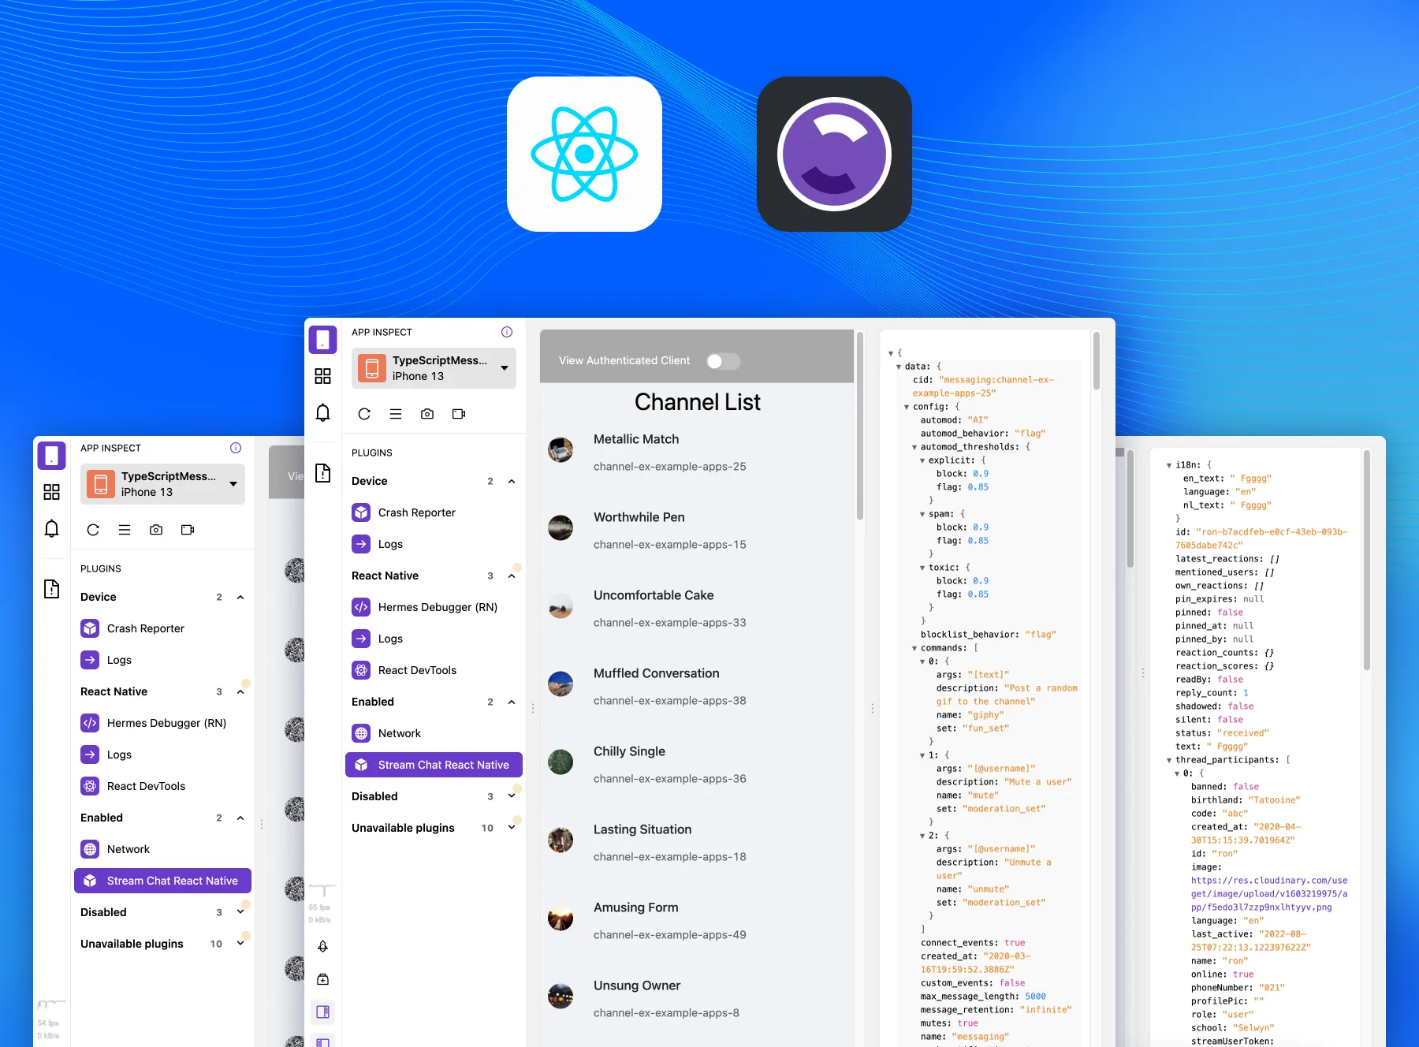The height and width of the screenshot is (1047, 1419).
Task: Click the grid layout icon in the sidebar
Action: pos(322,376)
